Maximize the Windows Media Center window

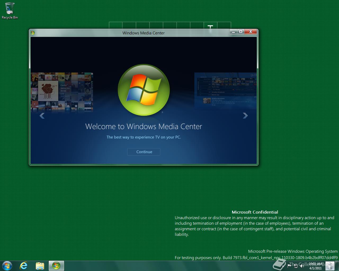(240, 32)
